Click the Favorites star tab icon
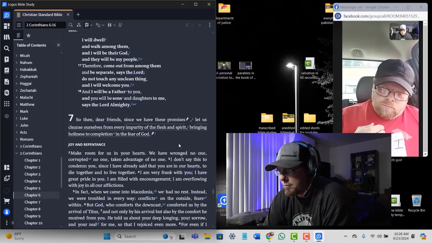This screenshot has width=432, height=243. 28,35
